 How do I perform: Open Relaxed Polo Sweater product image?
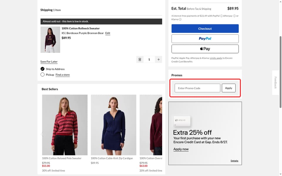[65, 125]
